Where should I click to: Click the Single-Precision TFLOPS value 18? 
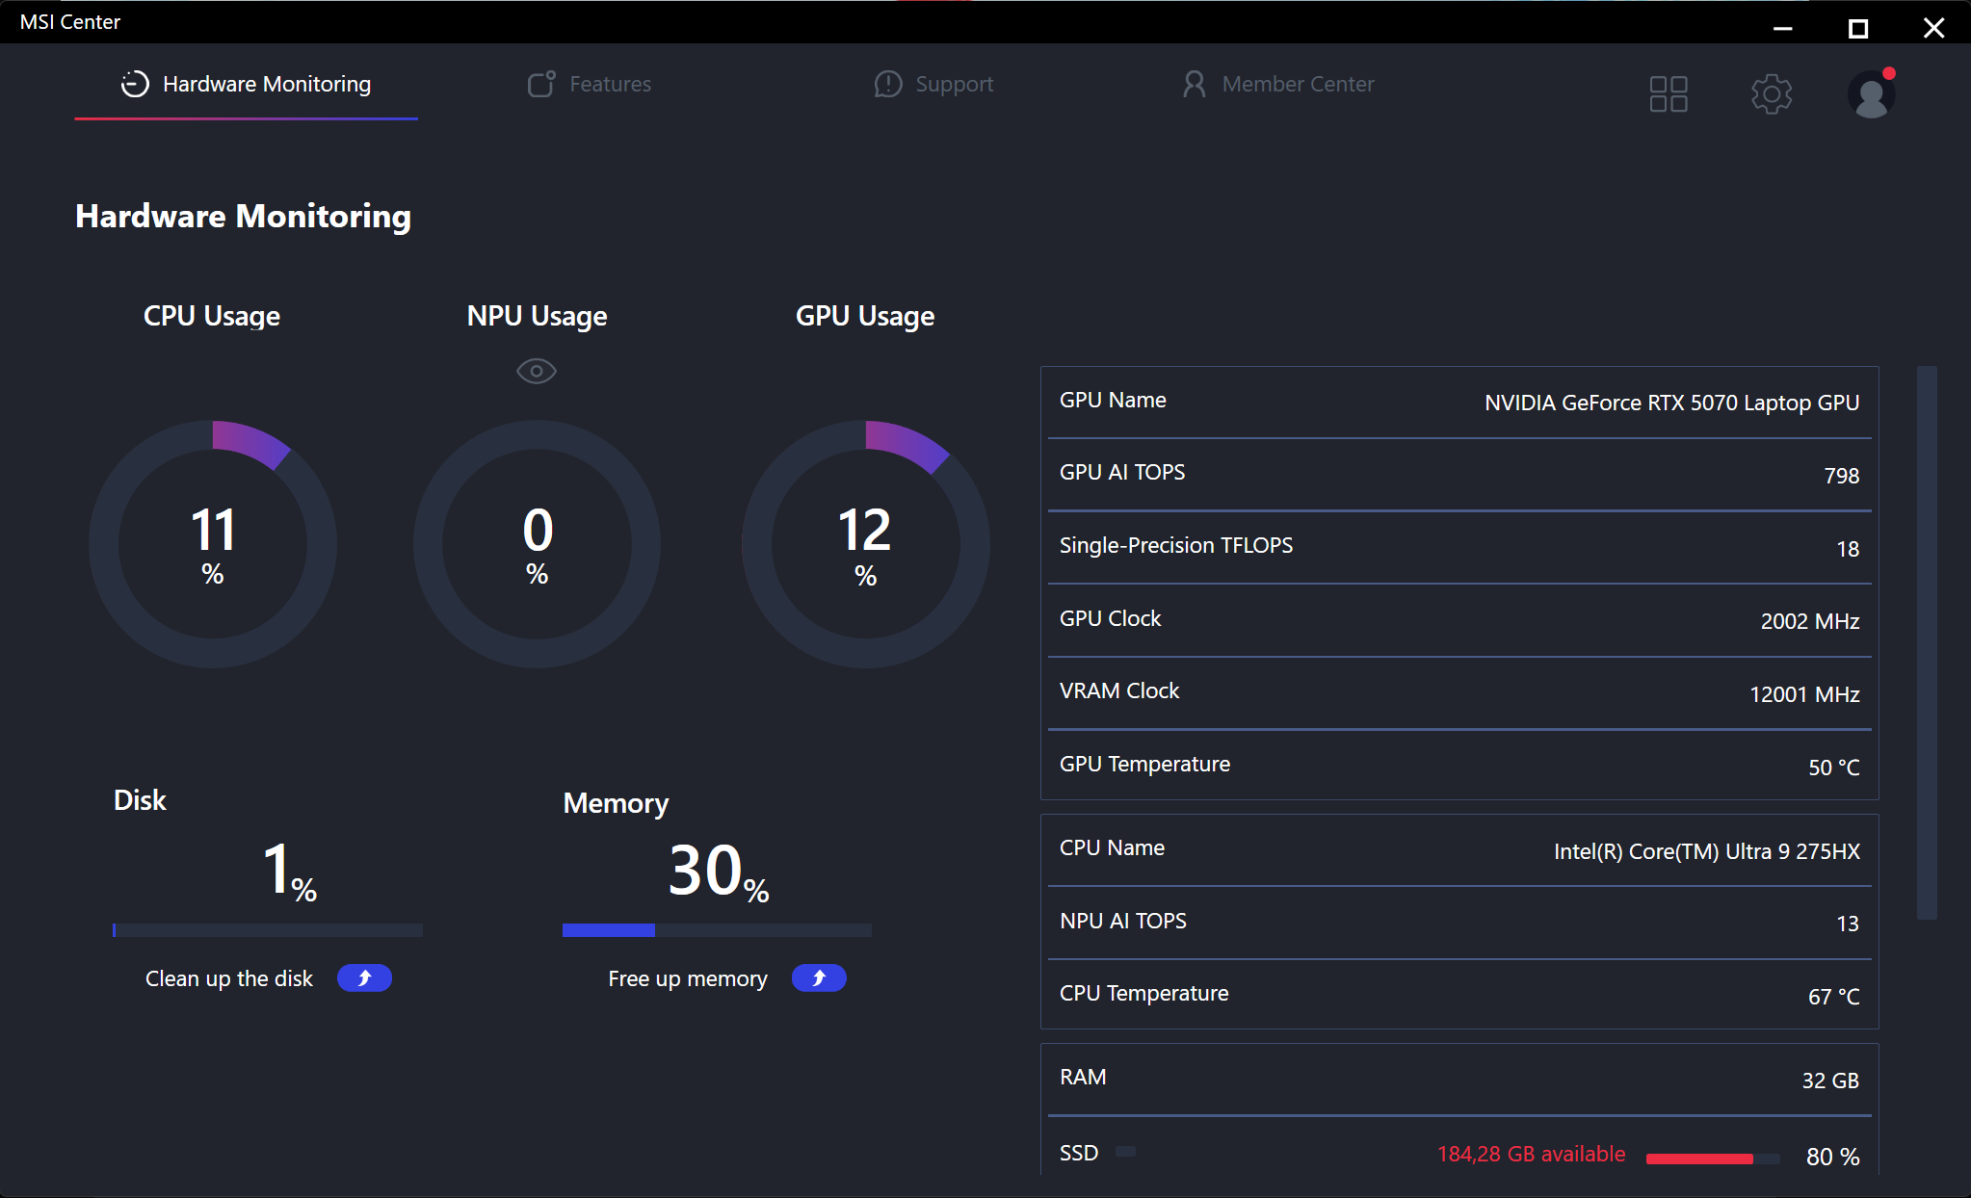[x=1848, y=549]
